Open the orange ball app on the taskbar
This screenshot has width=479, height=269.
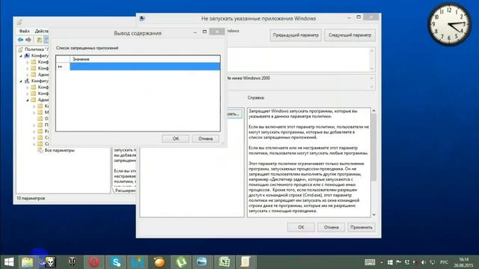(x=159, y=262)
